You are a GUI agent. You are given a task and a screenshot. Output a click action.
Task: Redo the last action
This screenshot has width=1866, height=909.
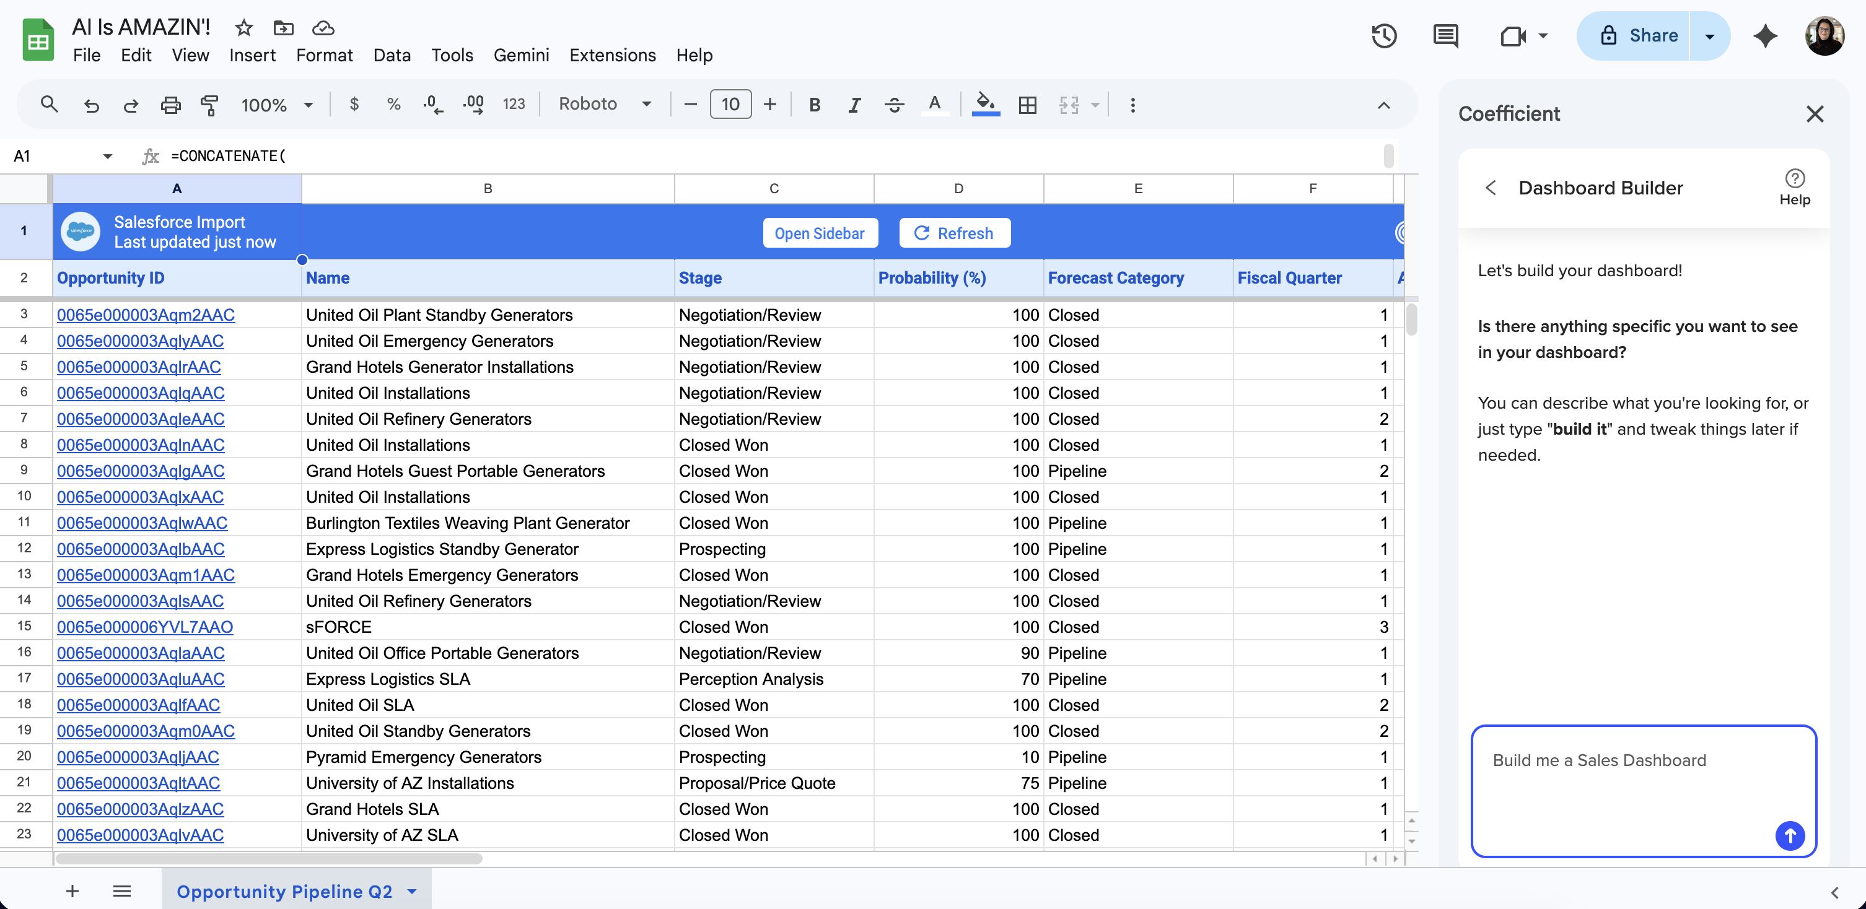point(130,105)
